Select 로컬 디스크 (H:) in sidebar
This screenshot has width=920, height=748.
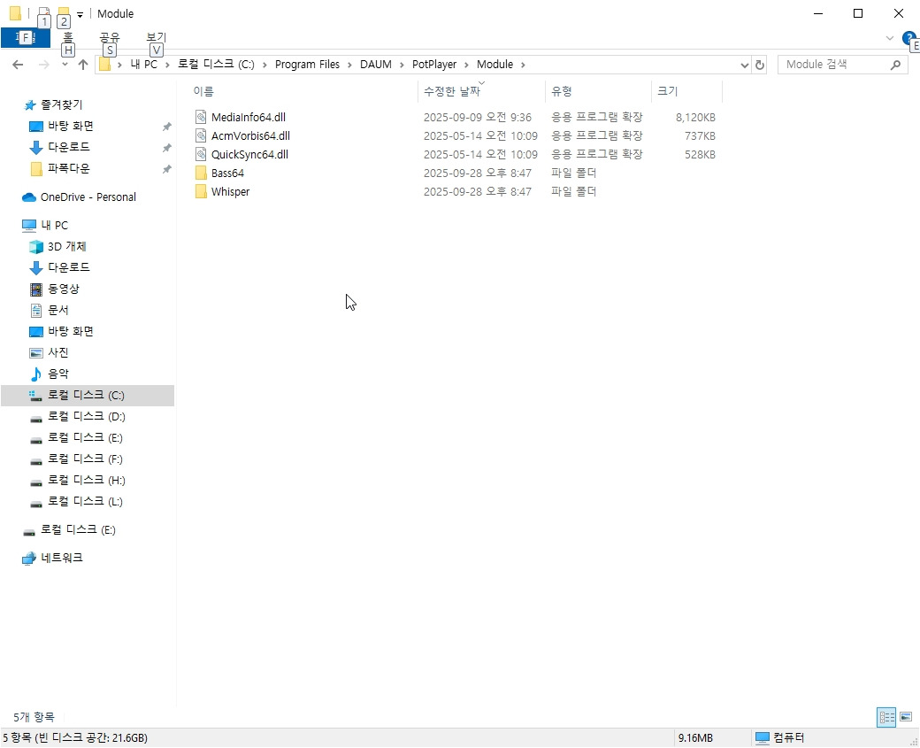click(87, 481)
